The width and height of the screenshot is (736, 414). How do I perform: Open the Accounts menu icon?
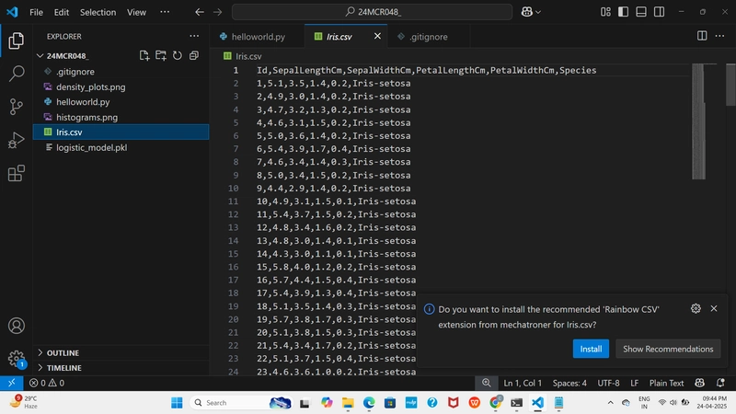pos(16,326)
